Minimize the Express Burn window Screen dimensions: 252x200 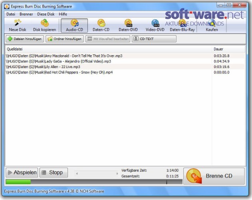pyautogui.click(x=221, y=5)
